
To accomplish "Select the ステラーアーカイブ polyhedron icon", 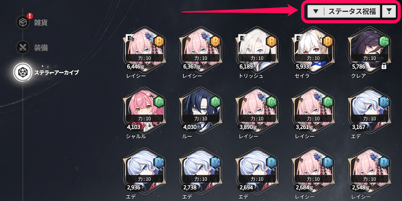I will coord(23,72).
